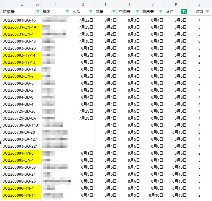
Task: Select column K header
Action: point(176,4)
